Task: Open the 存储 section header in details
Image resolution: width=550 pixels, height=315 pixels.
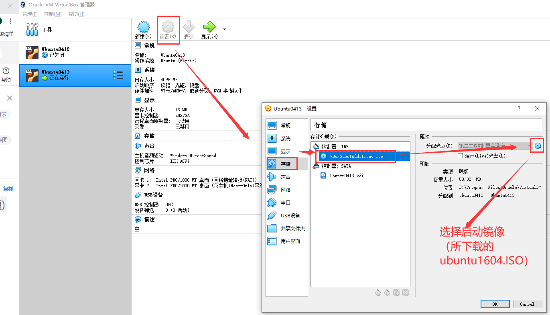Action: [149, 136]
